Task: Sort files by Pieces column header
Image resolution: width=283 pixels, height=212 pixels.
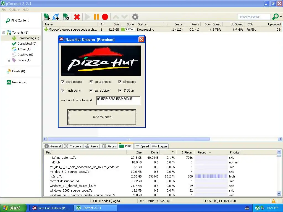Action: tap(211, 152)
